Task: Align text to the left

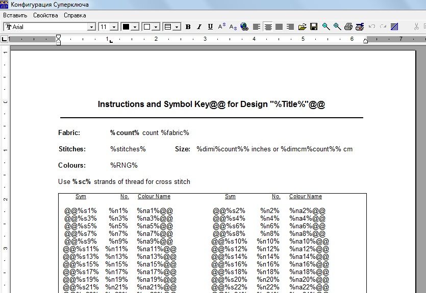Action: 257,26
